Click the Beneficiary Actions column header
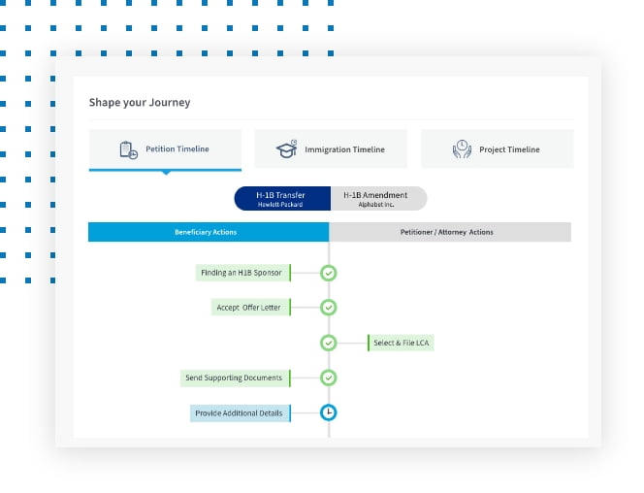 (208, 233)
